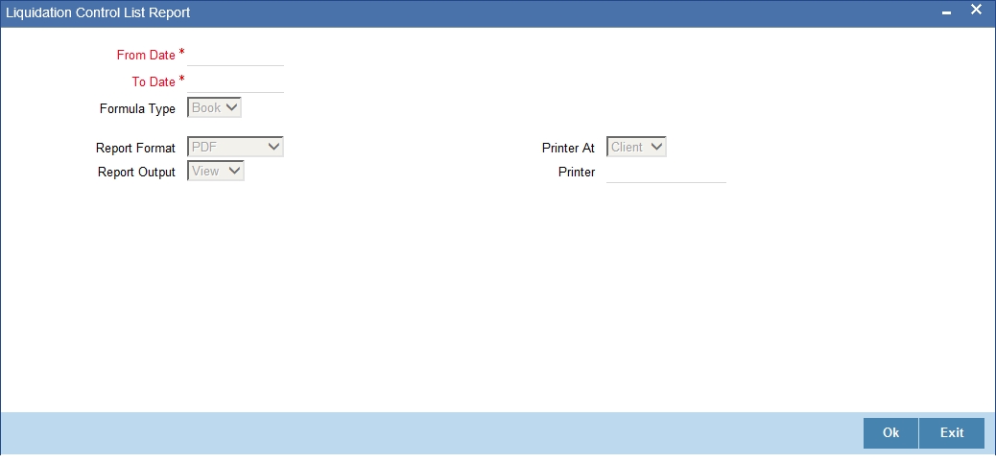Open the Formula Type dropdown
Image resolution: width=996 pixels, height=463 pixels.
pos(215,107)
